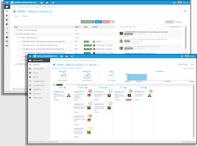Click green checkmark on QLARIUS_CR_23 card
This screenshot has width=197, height=146.
[x=131, y=91]
